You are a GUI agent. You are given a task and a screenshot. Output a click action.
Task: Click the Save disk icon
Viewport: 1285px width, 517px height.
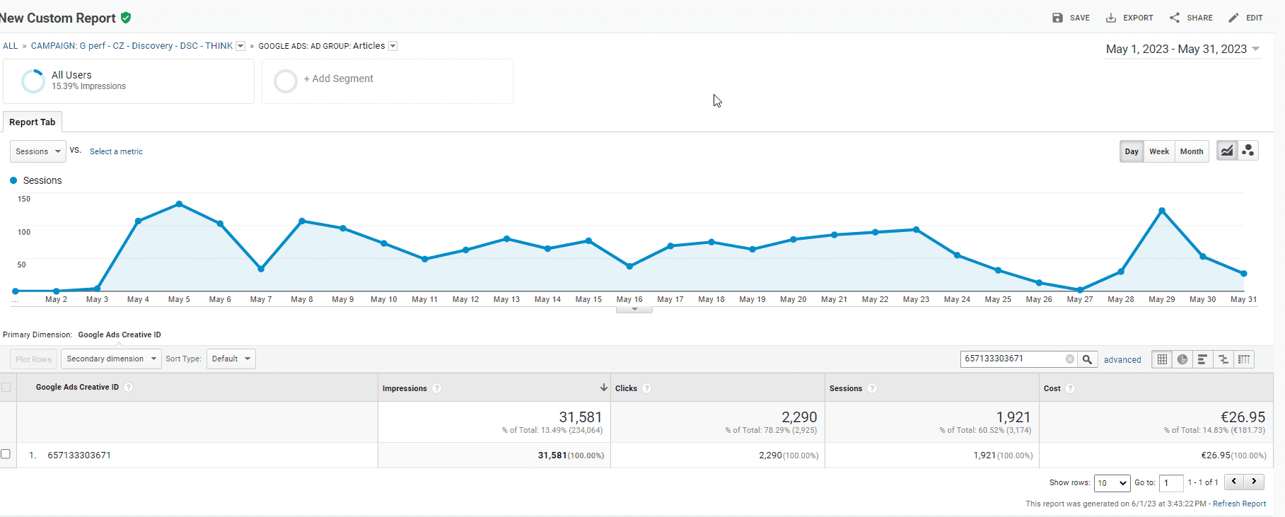tap(1057, 18)
